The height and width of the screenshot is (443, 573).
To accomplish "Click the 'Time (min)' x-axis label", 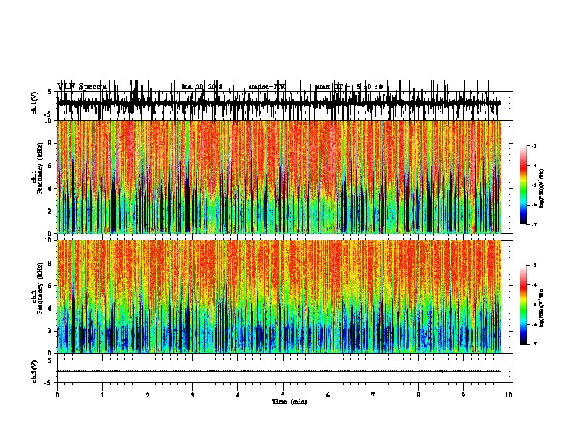I will 289,402.
